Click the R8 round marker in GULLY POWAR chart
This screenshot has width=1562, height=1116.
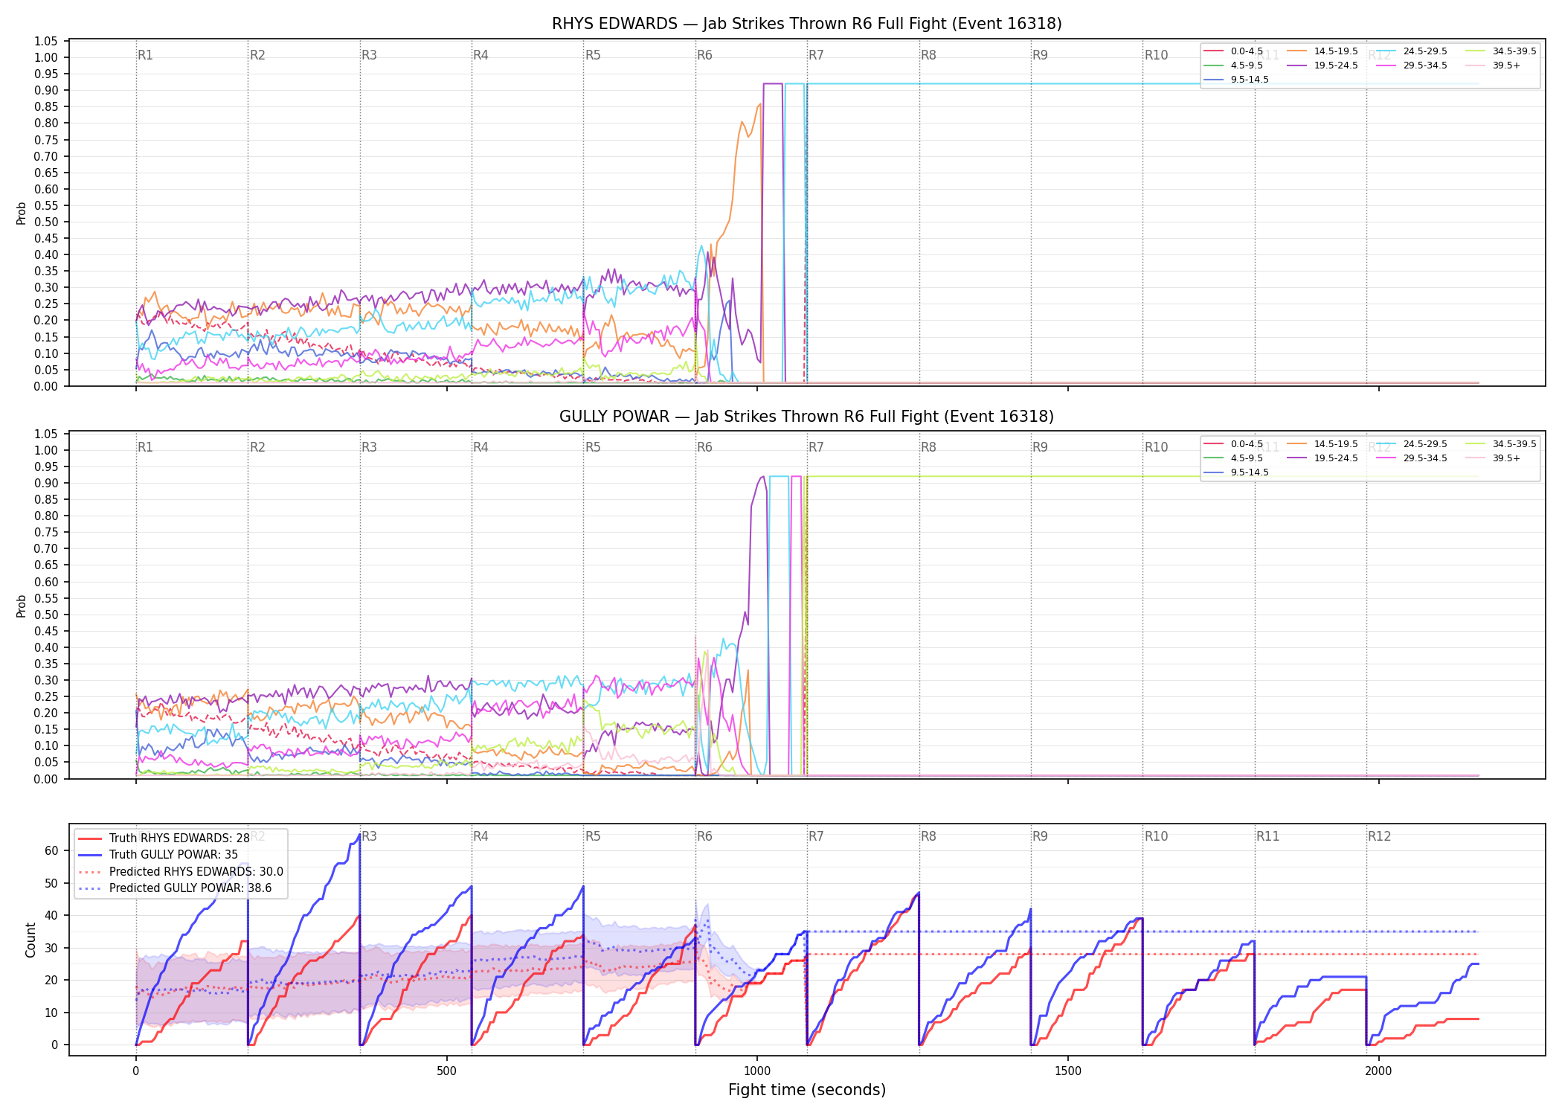[x=928, y=447]
